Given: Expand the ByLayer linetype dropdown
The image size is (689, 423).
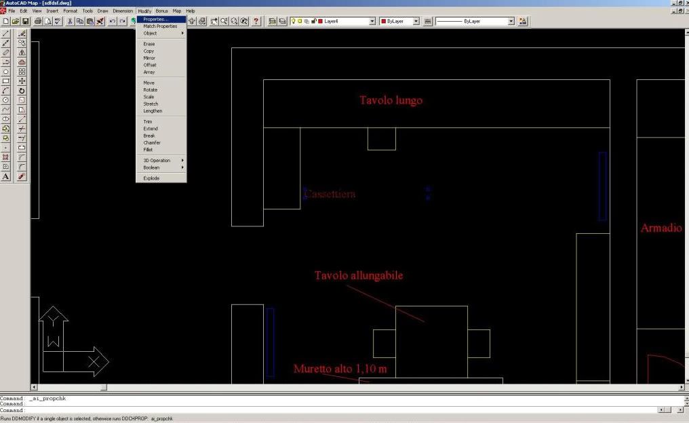Looking at the screenshot, I should (x=511, y=21).
